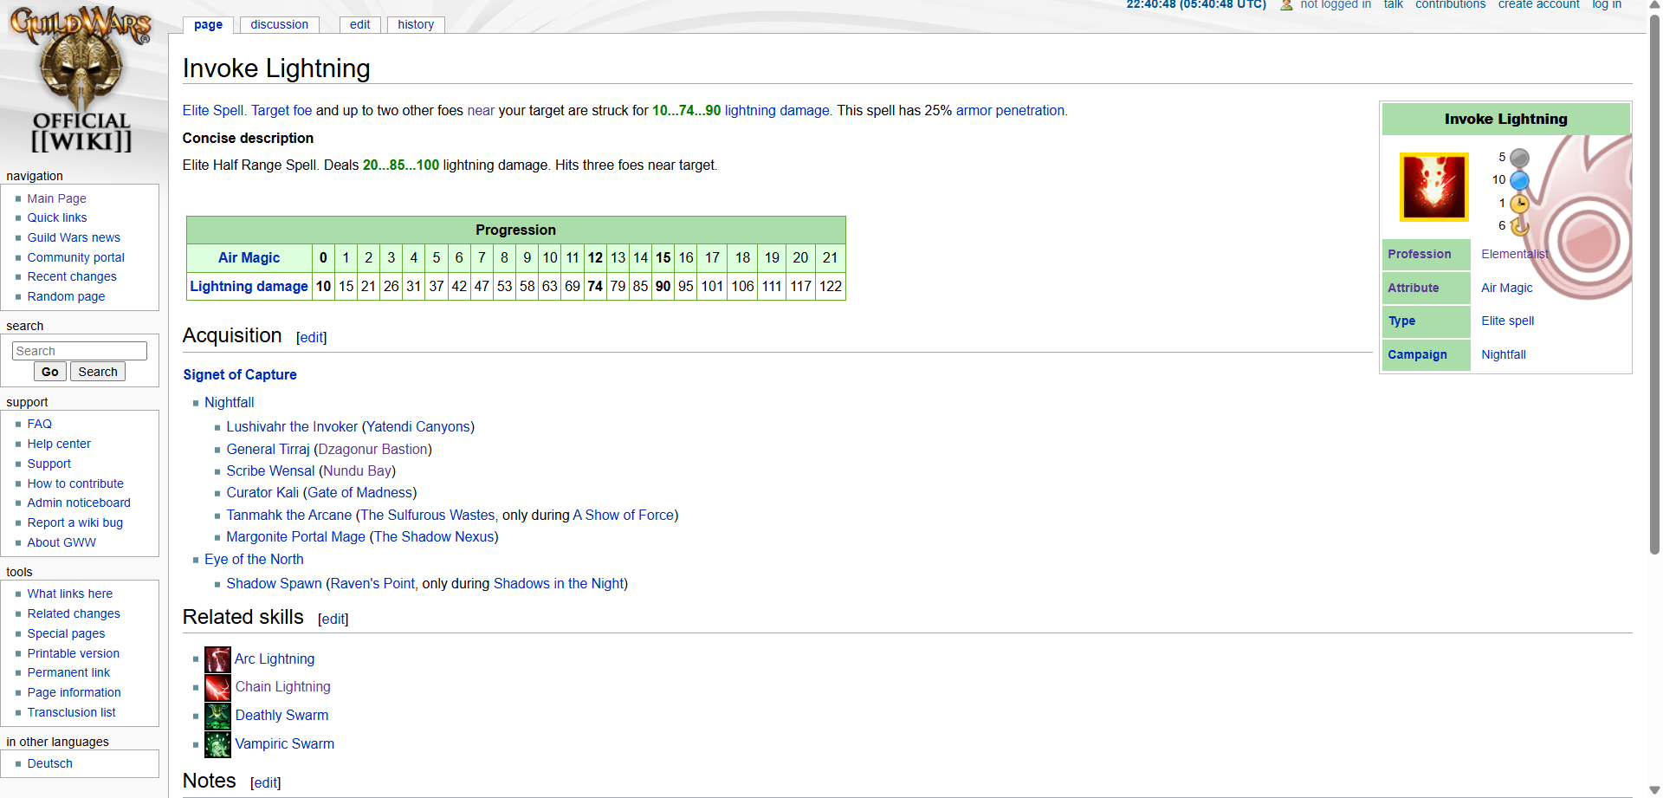Open the FAQ link
The image size is (1663, 798).
point(40,424)
